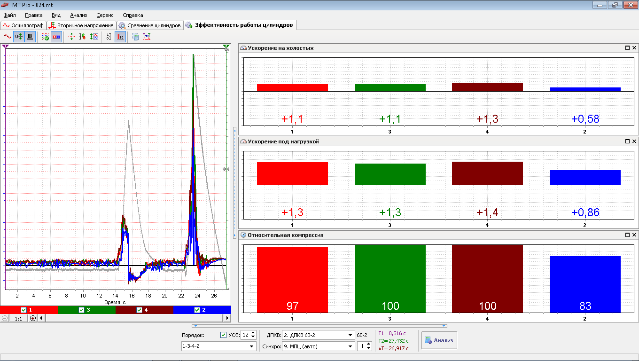This screenshot has width=639, height=361.
Task: Toggle the red-blue cylinder numbers toolbar icon
Action: tap(56, 37)
